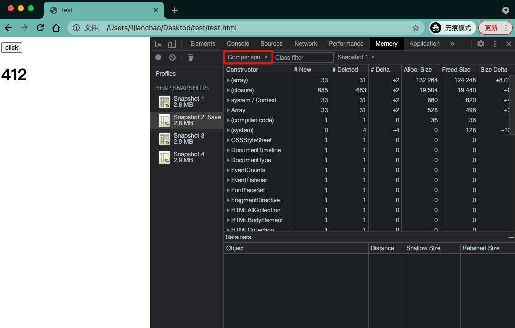The image size is (515, 328).
Task: Open the site info icon
Action: pos(76,28)
